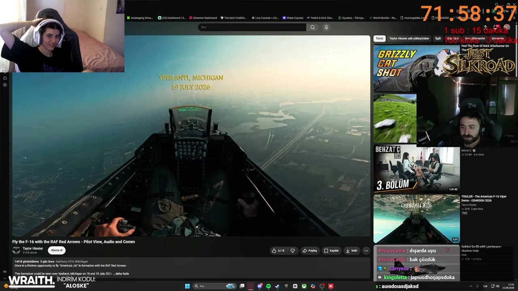Like the video with the thumbs-up button
518x291 pixels.
pyautogui.click(x=278, y=251)
